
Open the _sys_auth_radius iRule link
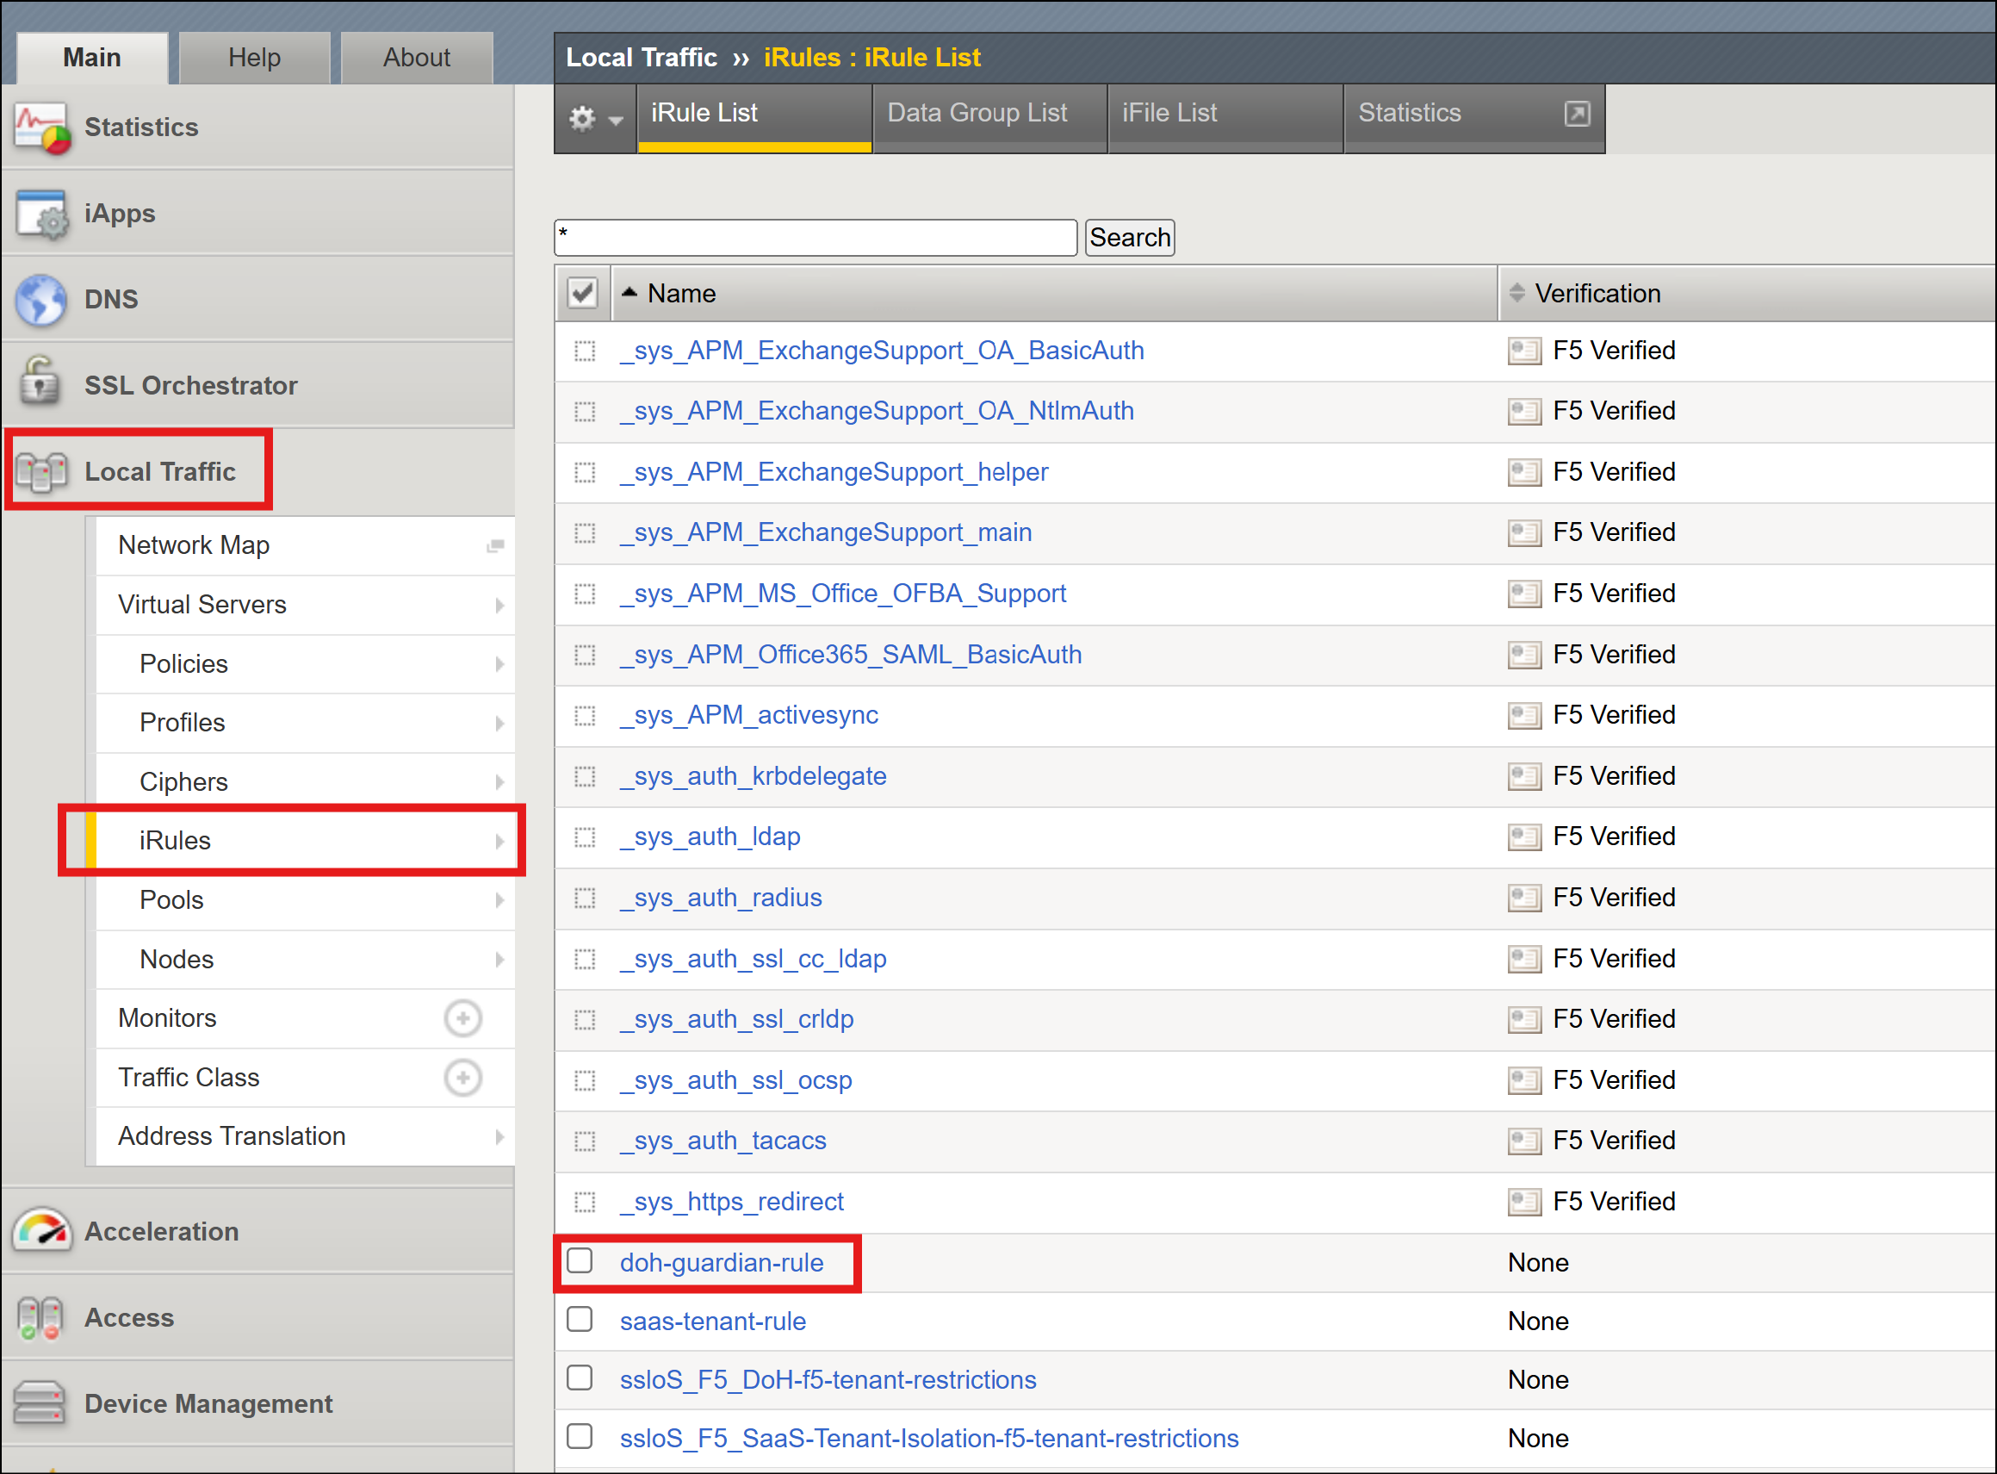[x=721, y=898]
